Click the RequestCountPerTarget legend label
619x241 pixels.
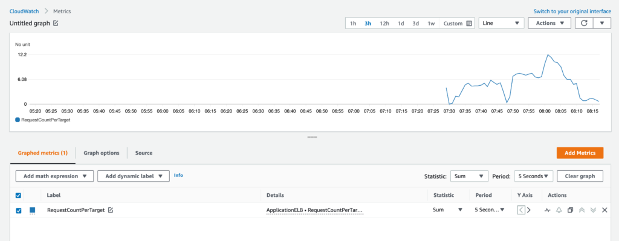(46, 120)
